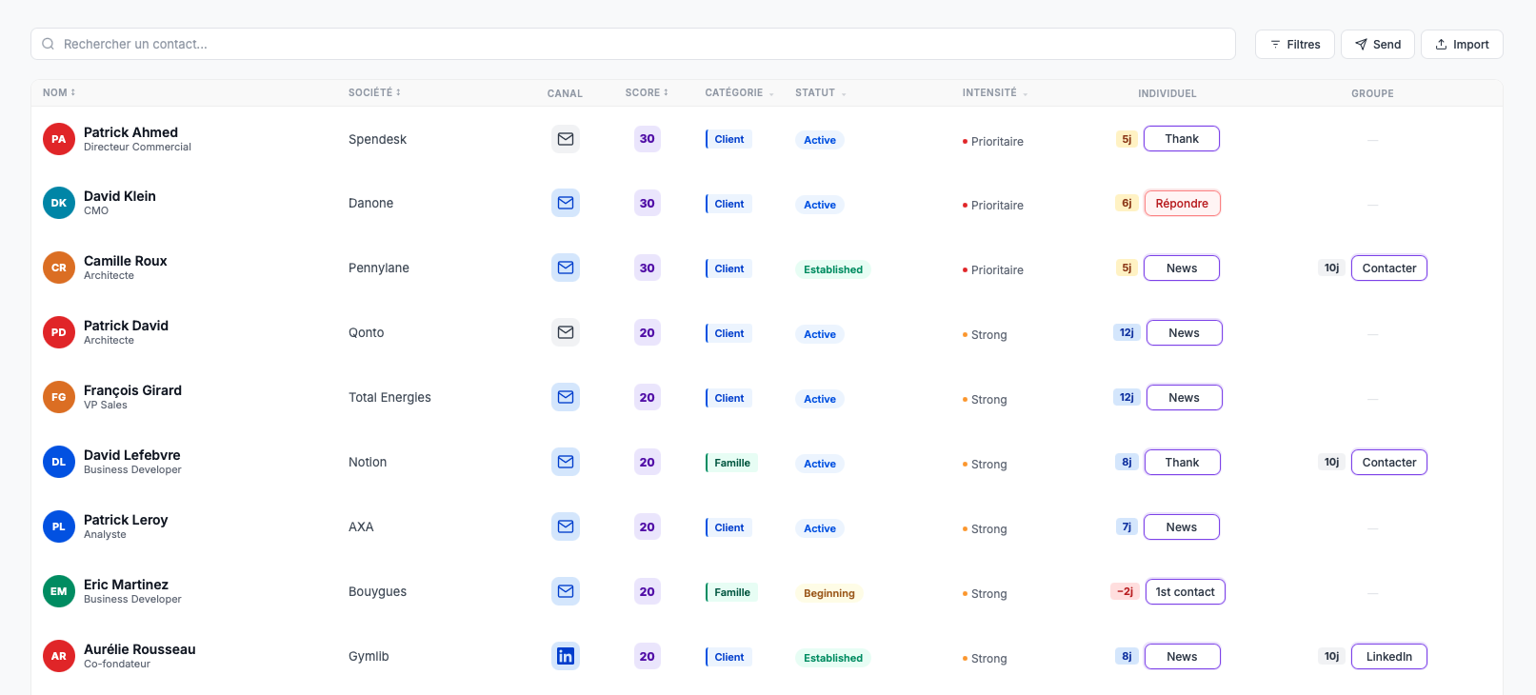The width and height of the screenshot is (1536, 695).
Task: Click Patrick David's grey email icon
Action: pos(566,332)
